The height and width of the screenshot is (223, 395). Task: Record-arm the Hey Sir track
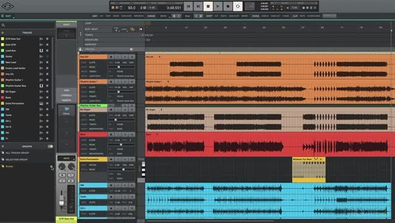tap(111, 57)
